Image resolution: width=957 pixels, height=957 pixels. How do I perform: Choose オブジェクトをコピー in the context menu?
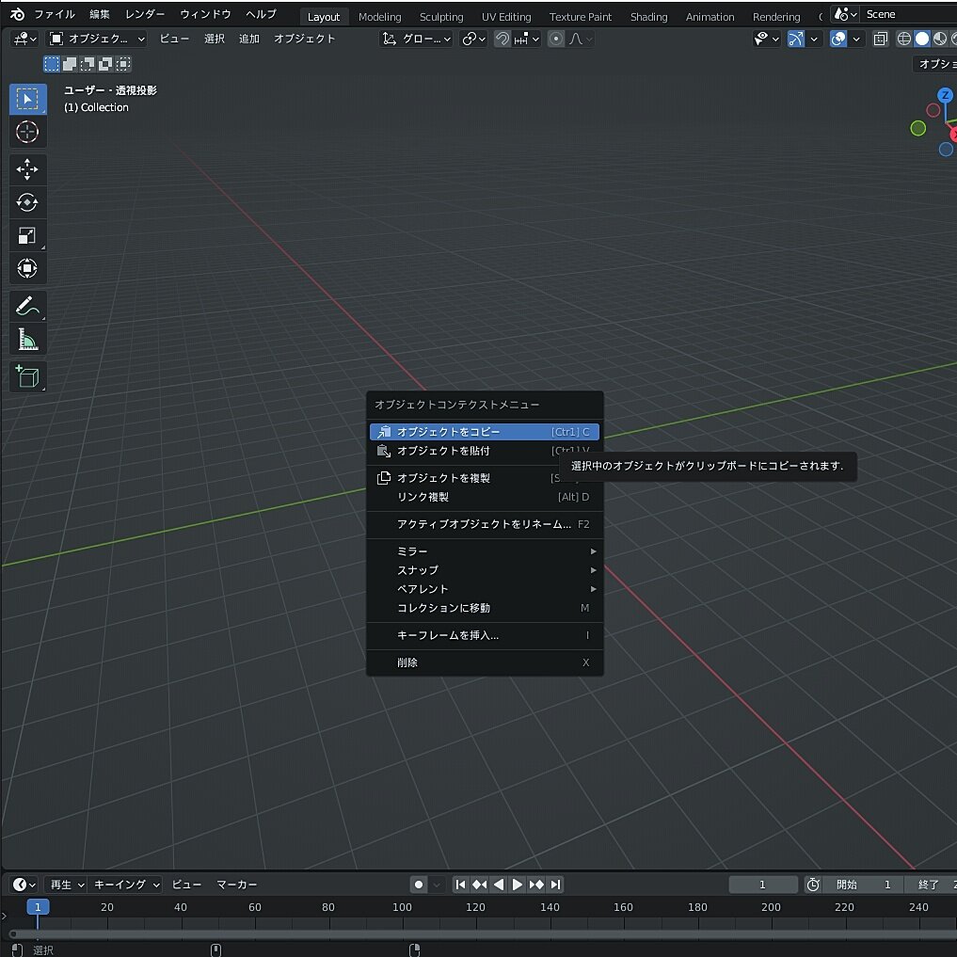coord(485,432)
